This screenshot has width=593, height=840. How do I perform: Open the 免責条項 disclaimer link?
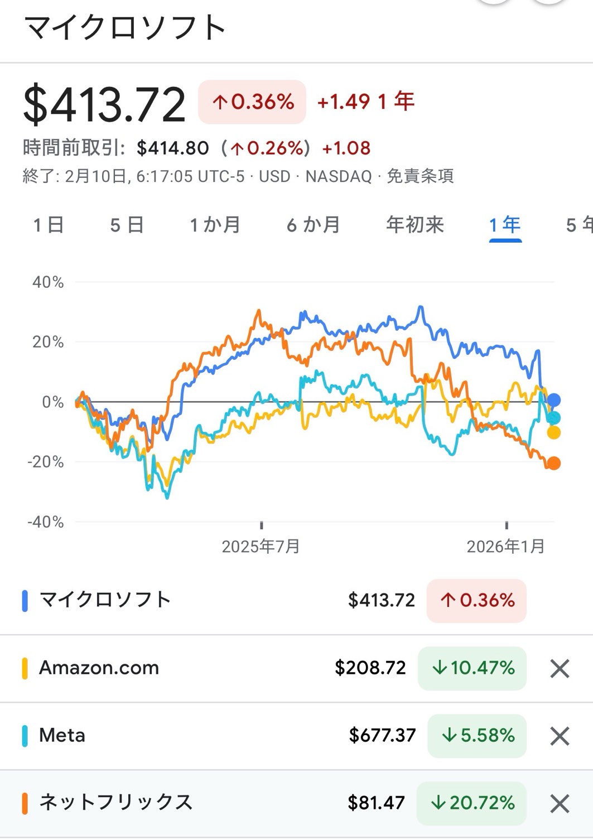420,176
